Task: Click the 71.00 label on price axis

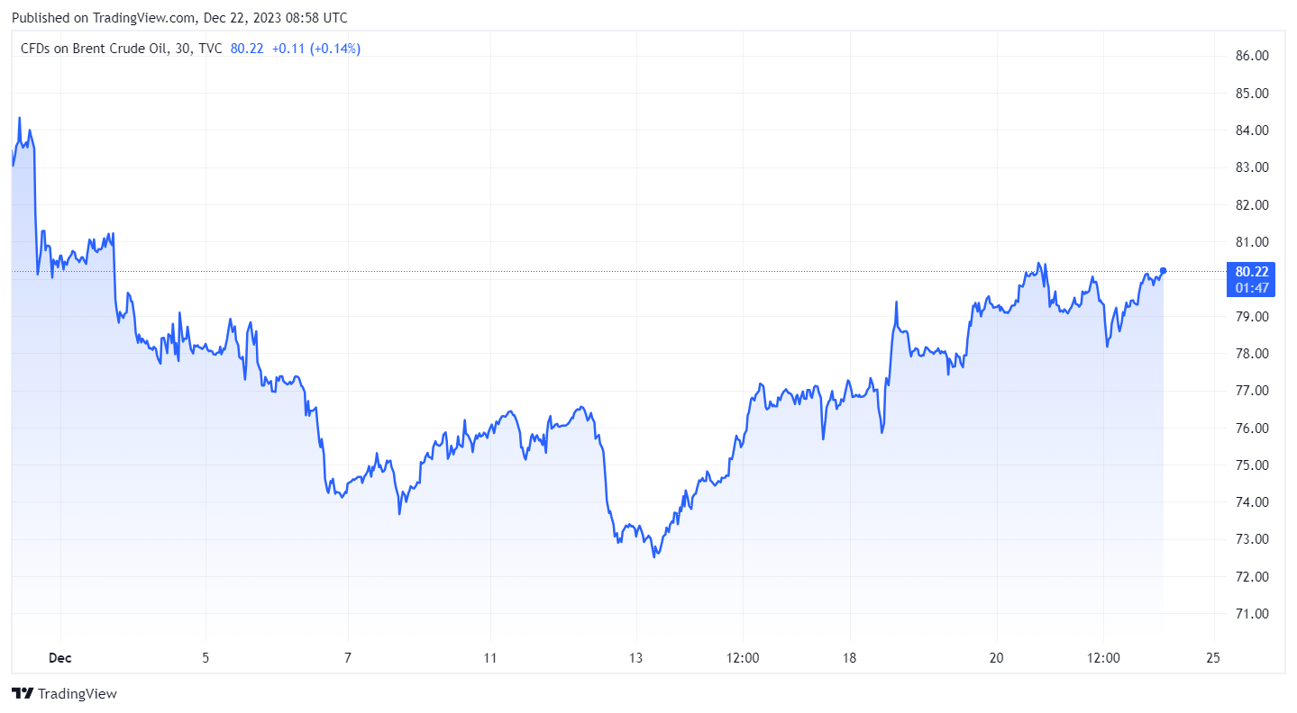Action: coord(1251,614)
